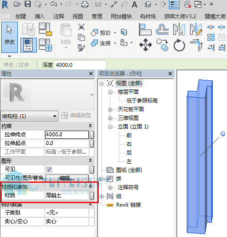
Task: Click the Print icon in top toolbar
Action: coord(85,4)
